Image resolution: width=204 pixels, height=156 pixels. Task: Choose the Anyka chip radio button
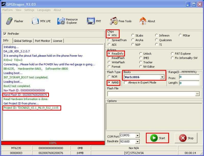133,40
